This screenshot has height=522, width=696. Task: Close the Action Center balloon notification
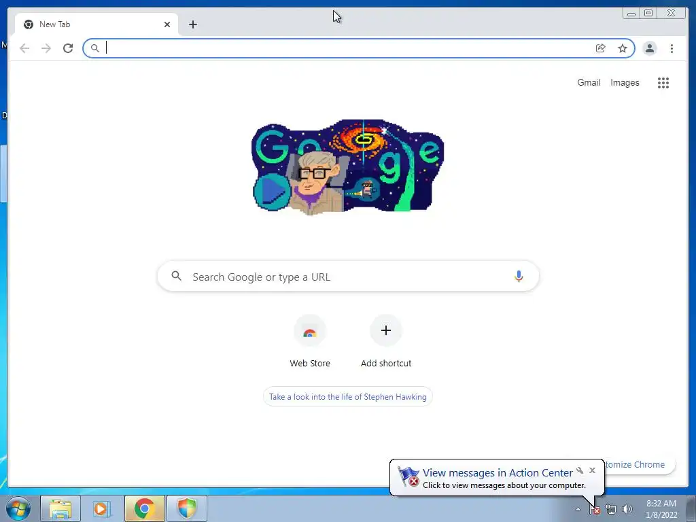coord(592,470)
